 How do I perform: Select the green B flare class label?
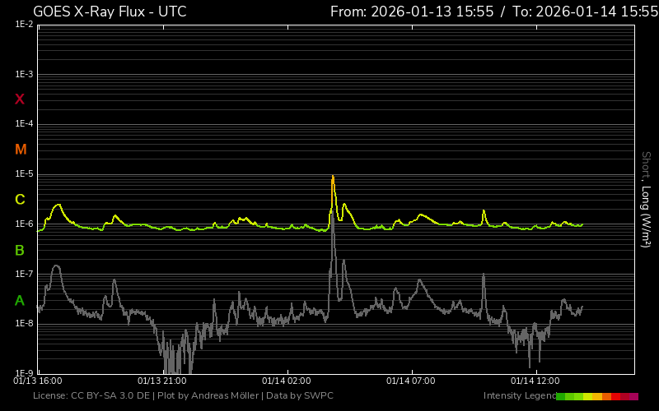20,250
